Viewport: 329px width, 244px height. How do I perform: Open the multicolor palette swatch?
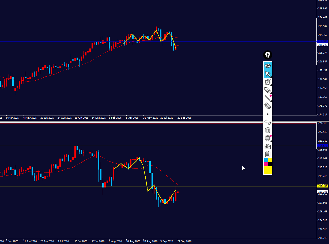pyautogui.click(x=268, y=162)
